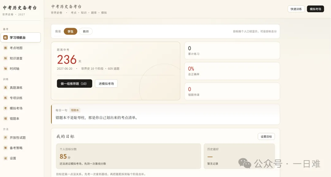This screenshot has width=331, height=177.
Task: Click the 设置目标 button
Action: [266, 136]
